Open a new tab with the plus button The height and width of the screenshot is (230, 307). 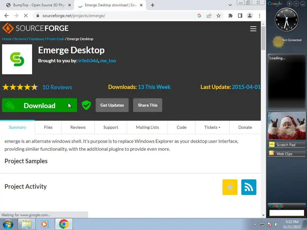click(153, 5)
